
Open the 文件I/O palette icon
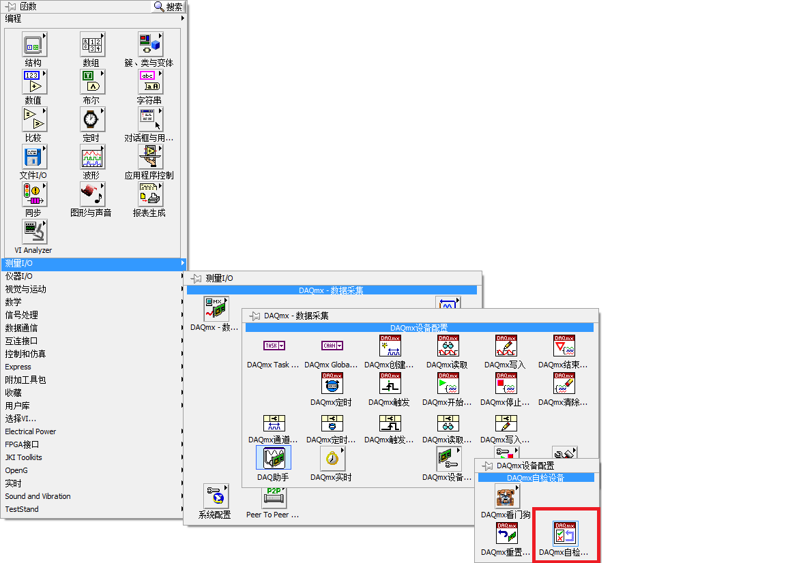click(34, 157)
